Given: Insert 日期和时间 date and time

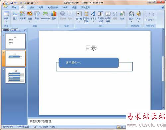Looking at the screenshot, I should 101,17.
